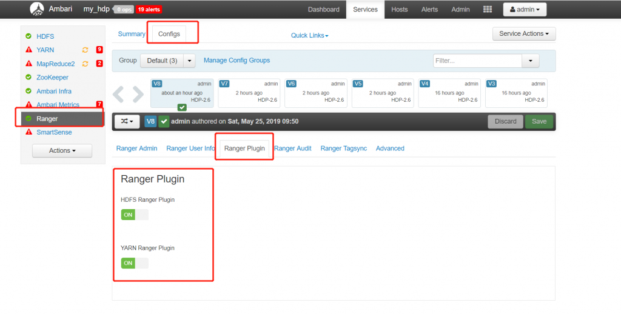The height and width of the screenshot is (314, 621).
Task: Open the HDFS service link
Action: (45, 36)
